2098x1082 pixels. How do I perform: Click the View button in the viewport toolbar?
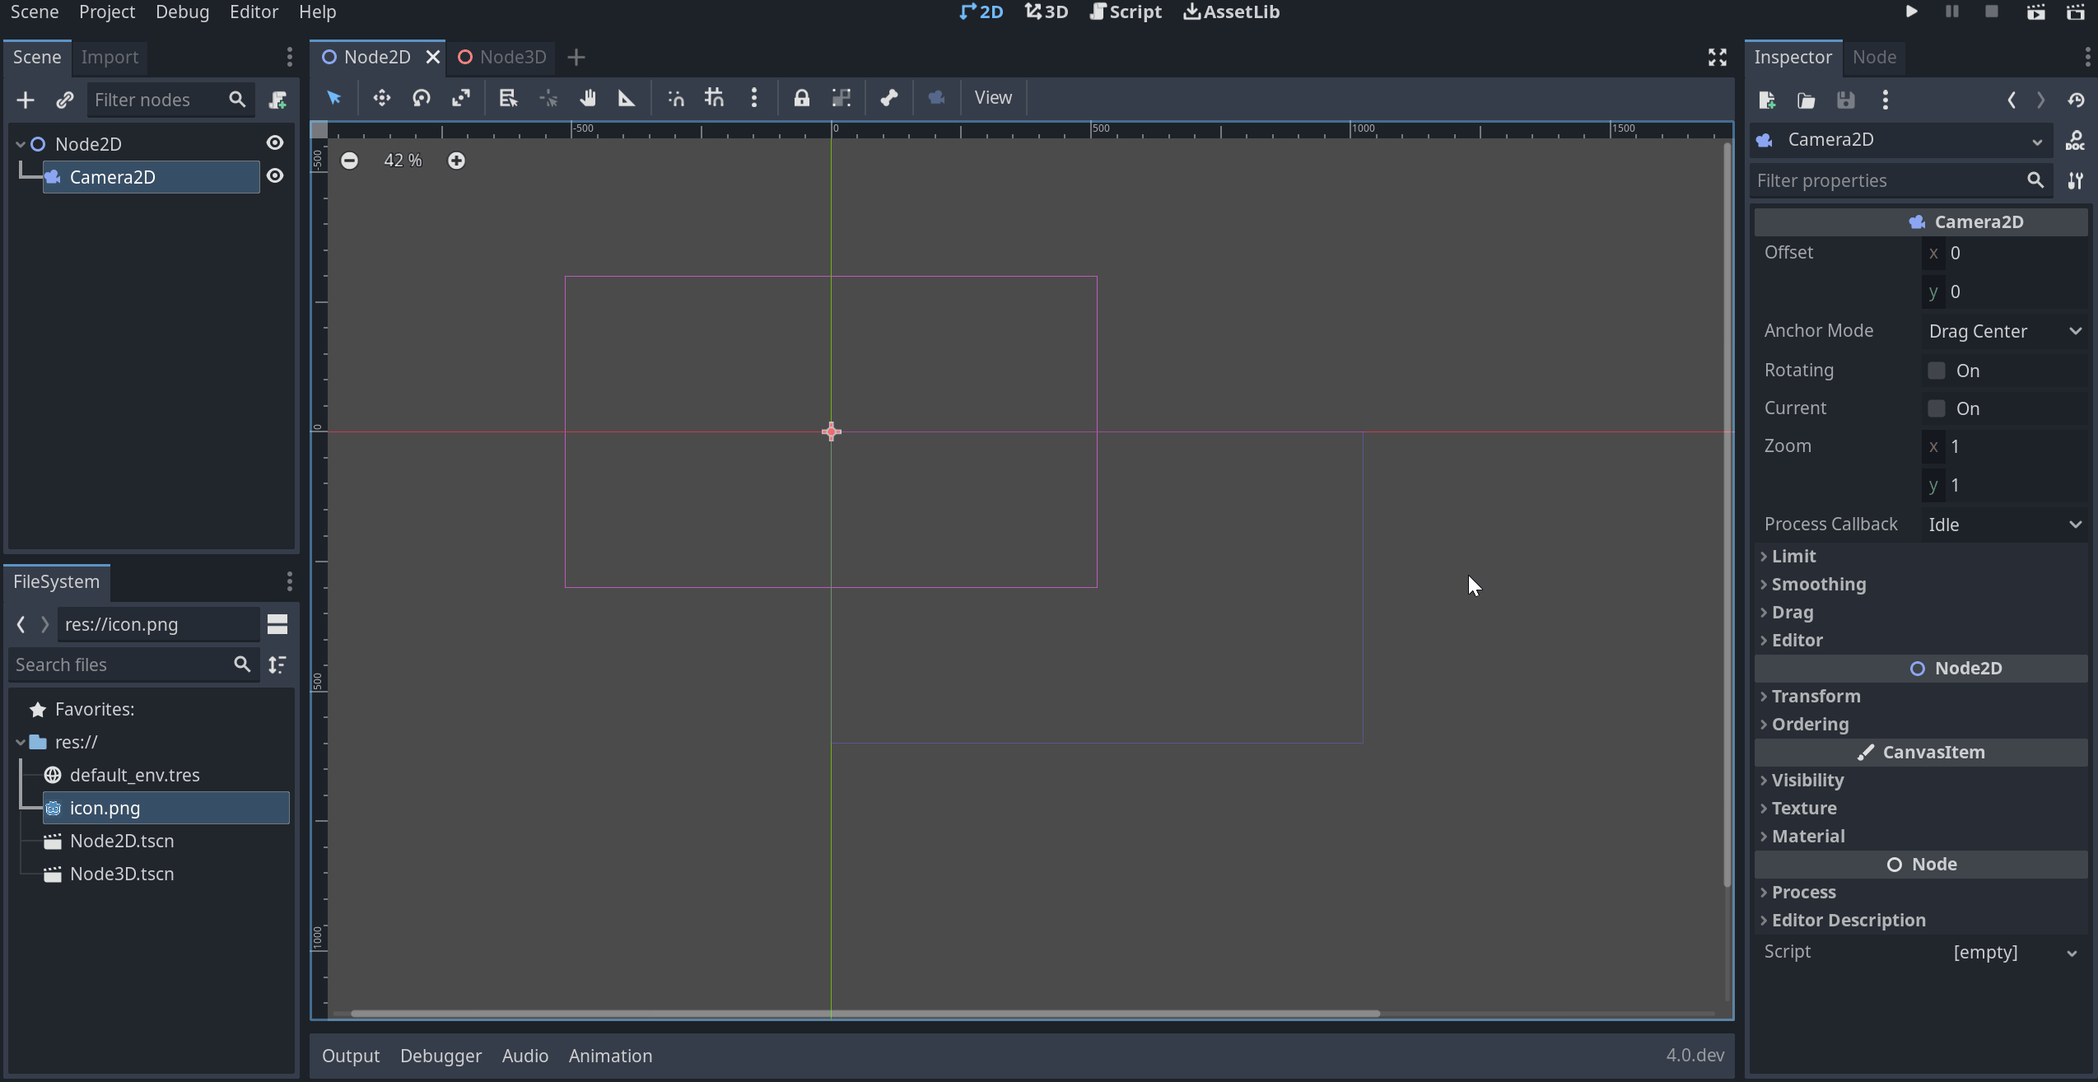tap(992, 97)
